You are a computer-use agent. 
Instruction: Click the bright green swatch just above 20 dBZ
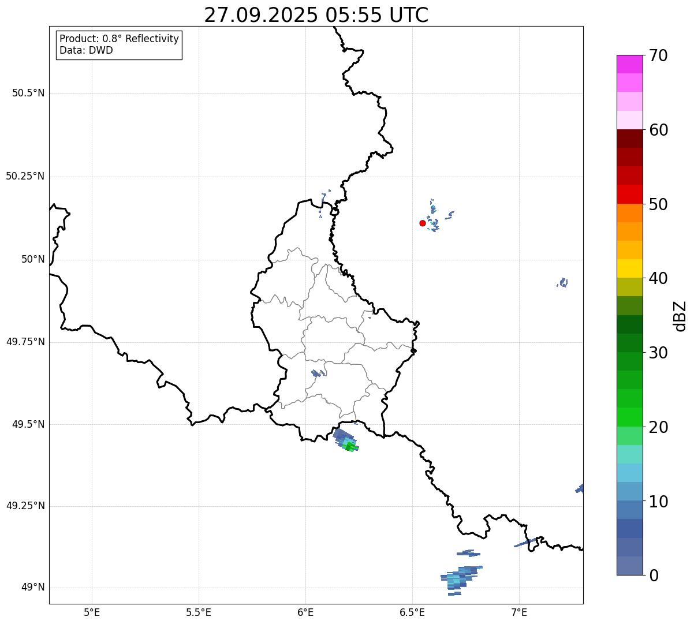pos(630,417)
